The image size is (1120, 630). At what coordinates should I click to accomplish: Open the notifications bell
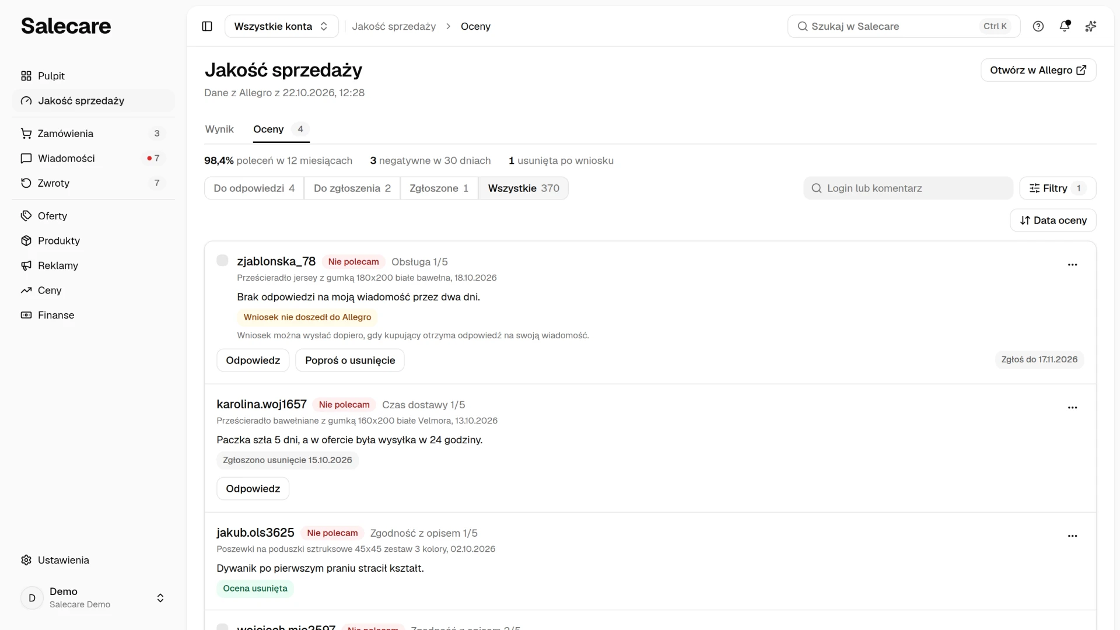coord(1065,26)
